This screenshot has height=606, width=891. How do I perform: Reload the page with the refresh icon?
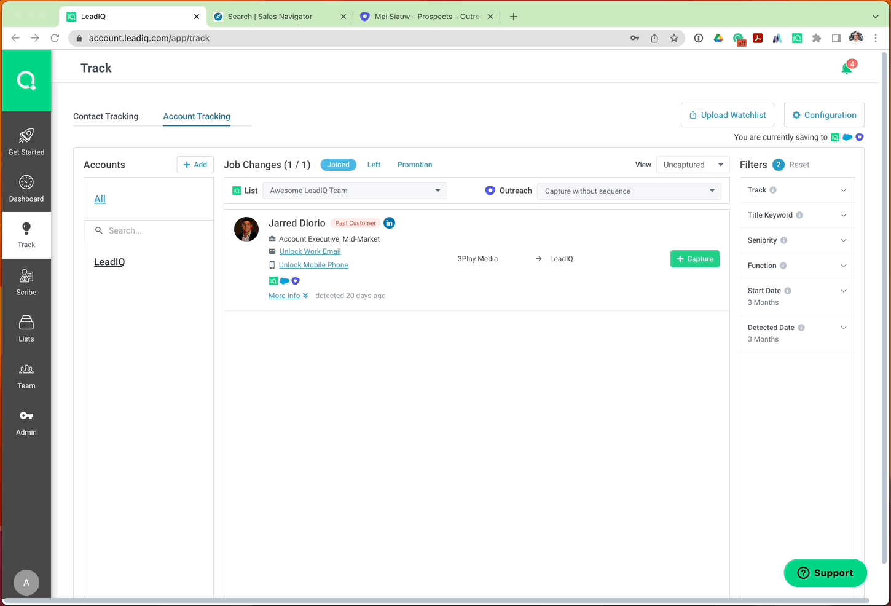tap(55, 38)
